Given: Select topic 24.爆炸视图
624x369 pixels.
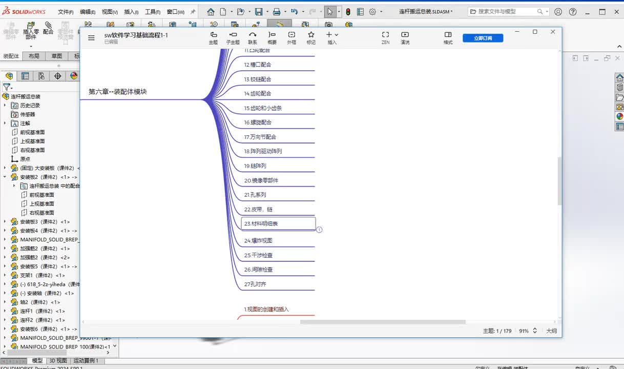Looking at the screenshot, I should pyautogui.click(x=258, y=240).
